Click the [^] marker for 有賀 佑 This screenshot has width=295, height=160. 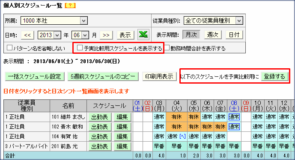coord(182,137)
